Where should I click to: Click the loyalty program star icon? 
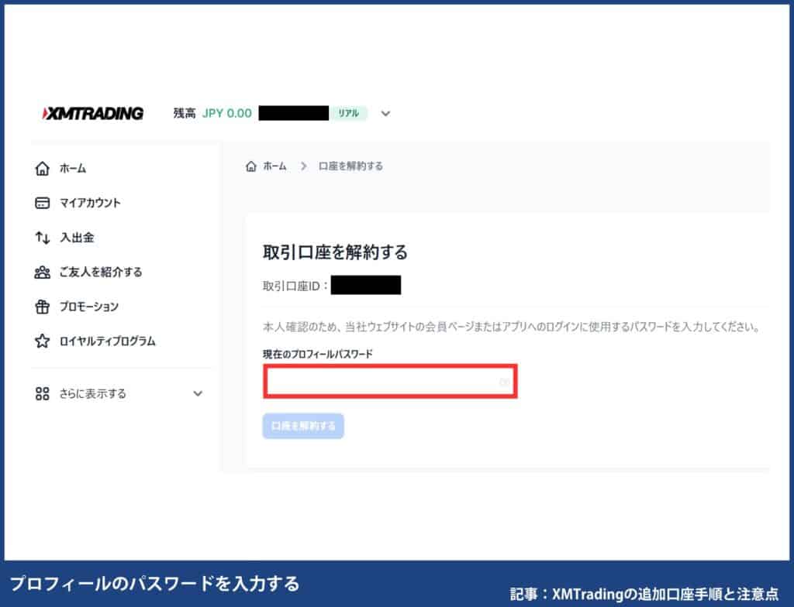point(43,341)
